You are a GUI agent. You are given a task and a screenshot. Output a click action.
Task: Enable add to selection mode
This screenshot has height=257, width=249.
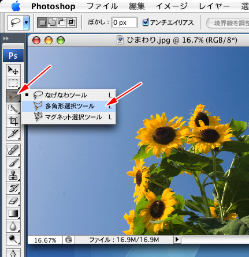52,22
